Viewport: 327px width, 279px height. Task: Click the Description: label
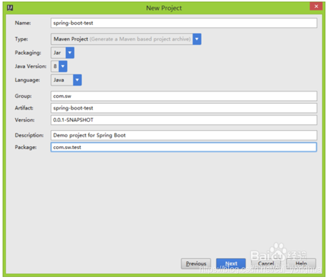point(29,135)
